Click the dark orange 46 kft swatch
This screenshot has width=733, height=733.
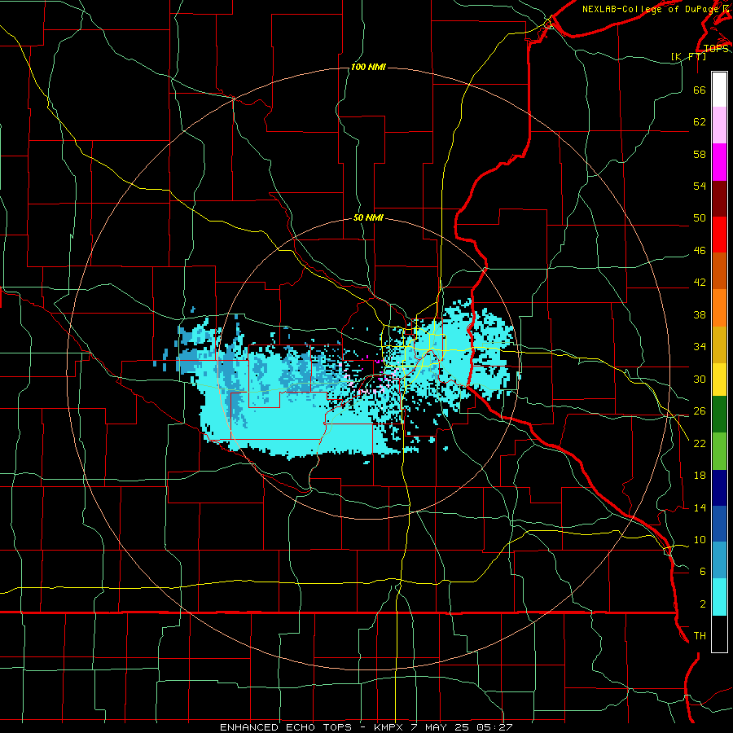(719, 271)
